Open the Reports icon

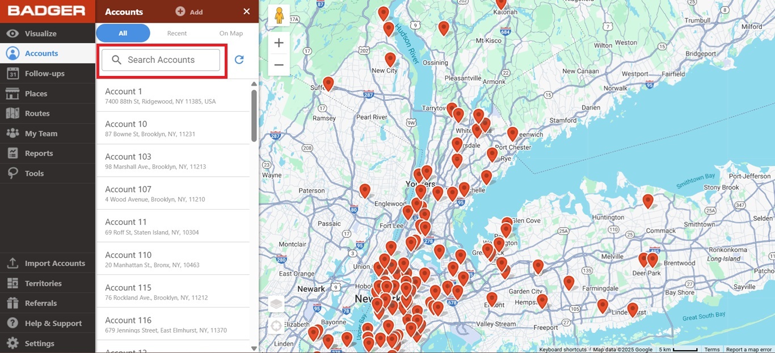coord(12,153)
